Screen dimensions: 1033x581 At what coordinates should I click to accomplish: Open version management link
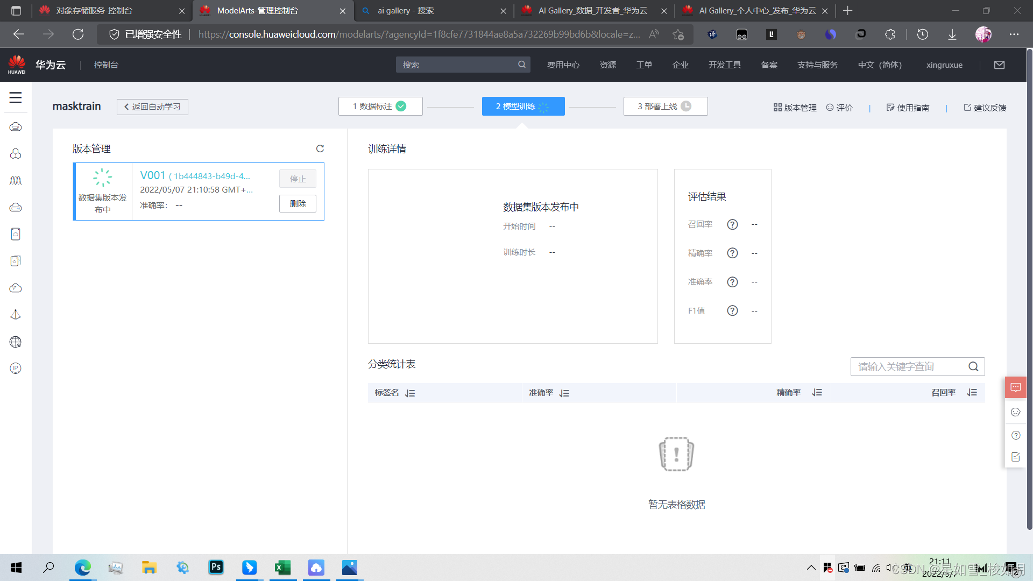click(795, 108)
